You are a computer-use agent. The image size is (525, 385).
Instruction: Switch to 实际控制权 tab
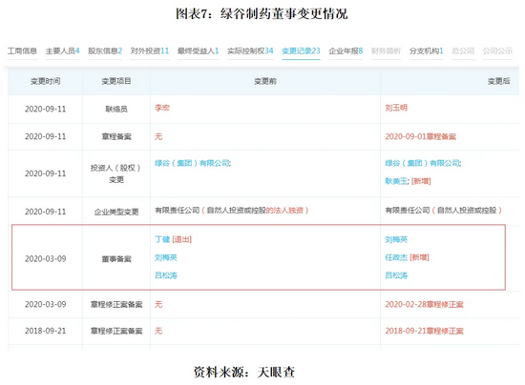tap(250, 51)
